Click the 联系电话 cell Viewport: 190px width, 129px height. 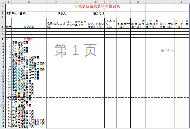pos(99,13)
